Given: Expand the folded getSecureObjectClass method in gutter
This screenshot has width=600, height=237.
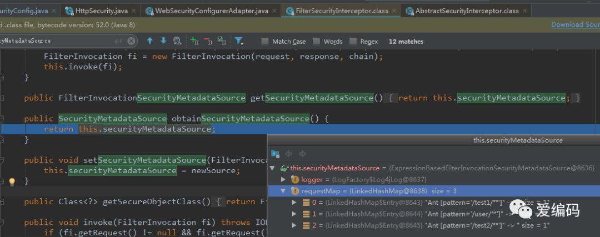Looking at the screenshot, I should click(2, 202).
